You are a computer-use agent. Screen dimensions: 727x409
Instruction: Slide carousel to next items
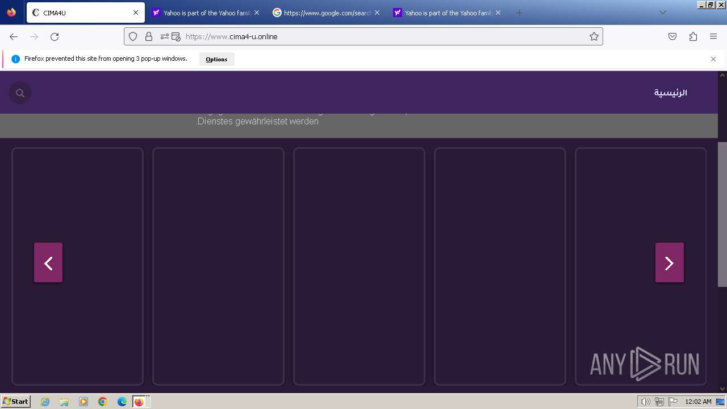(x=670, y=262)
